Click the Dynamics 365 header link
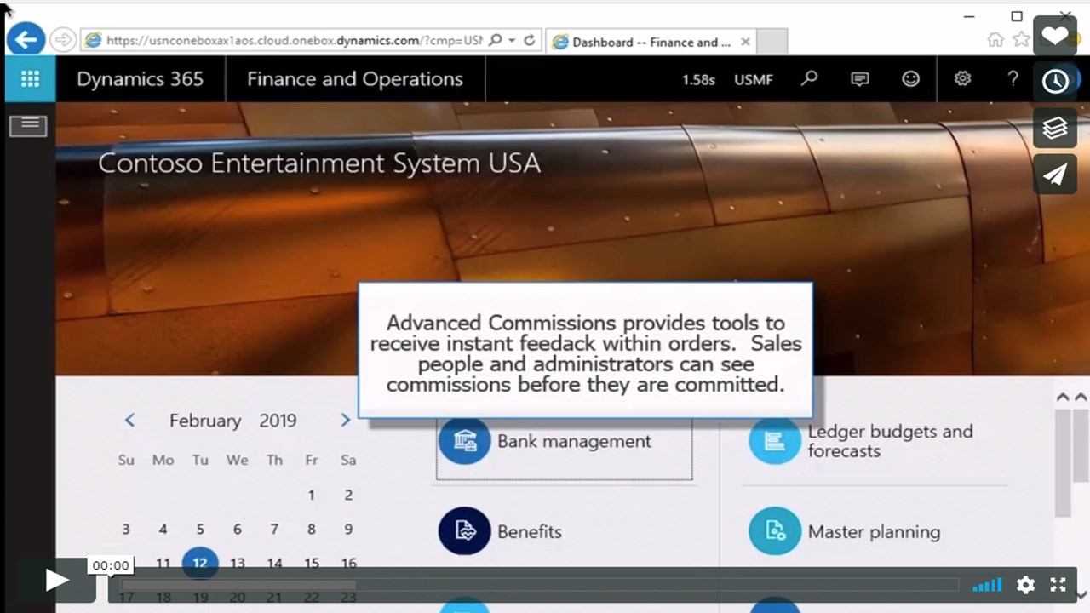The width and height of the screenshot is (1090, 613). (x=141, y=79)
